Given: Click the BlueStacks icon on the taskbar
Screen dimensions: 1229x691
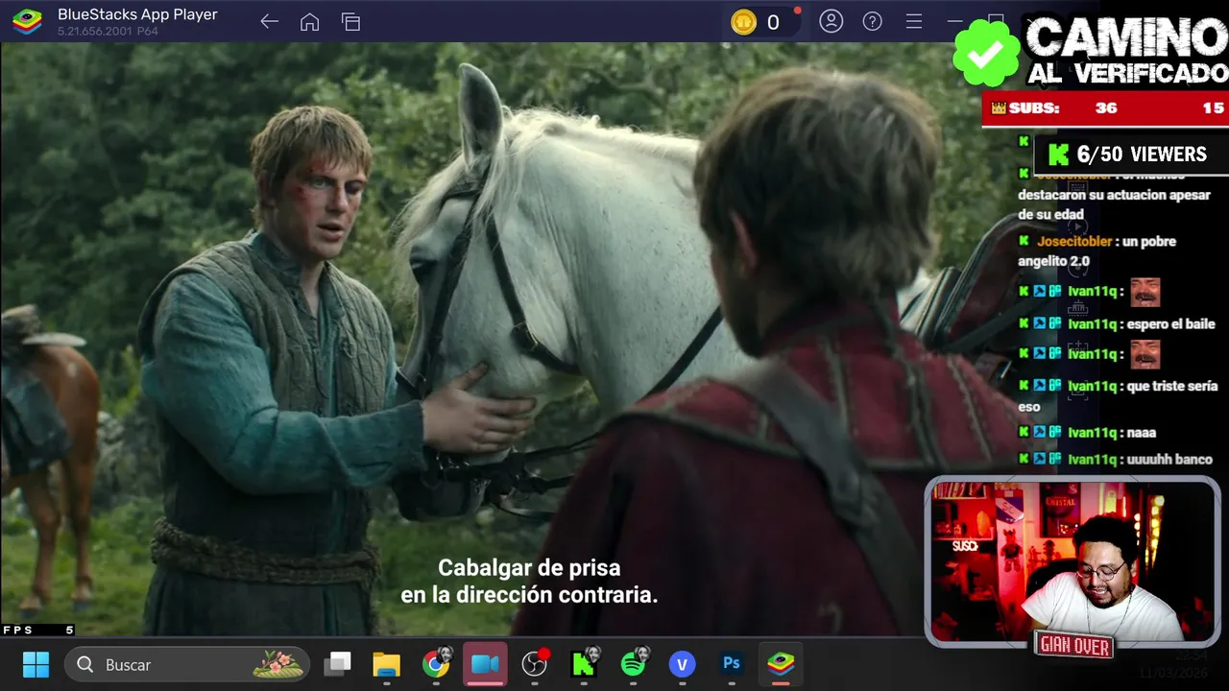Looking at the screenshot, I should point(781,663).
